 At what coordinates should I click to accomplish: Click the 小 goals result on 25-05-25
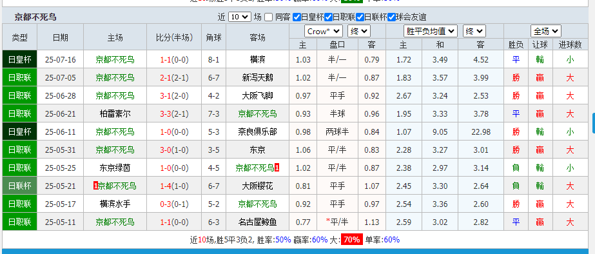coord(570,168)
